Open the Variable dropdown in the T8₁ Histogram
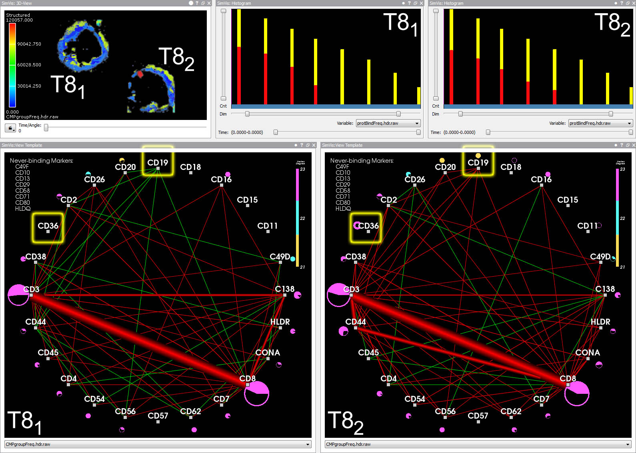Image resolution: width=636 pixels, height=453 pixels. (x=388, y=123)
